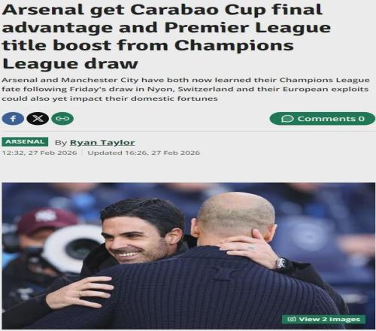376x331 pixels.
Task: Open the green ARSENAL topic tag
Action: tap(25, 141)
